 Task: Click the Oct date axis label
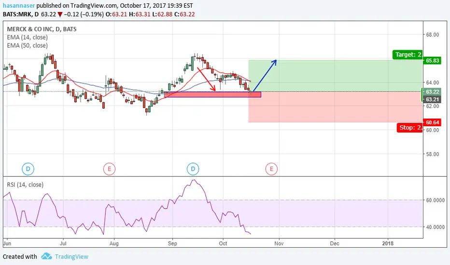click(x=223, y=243)
